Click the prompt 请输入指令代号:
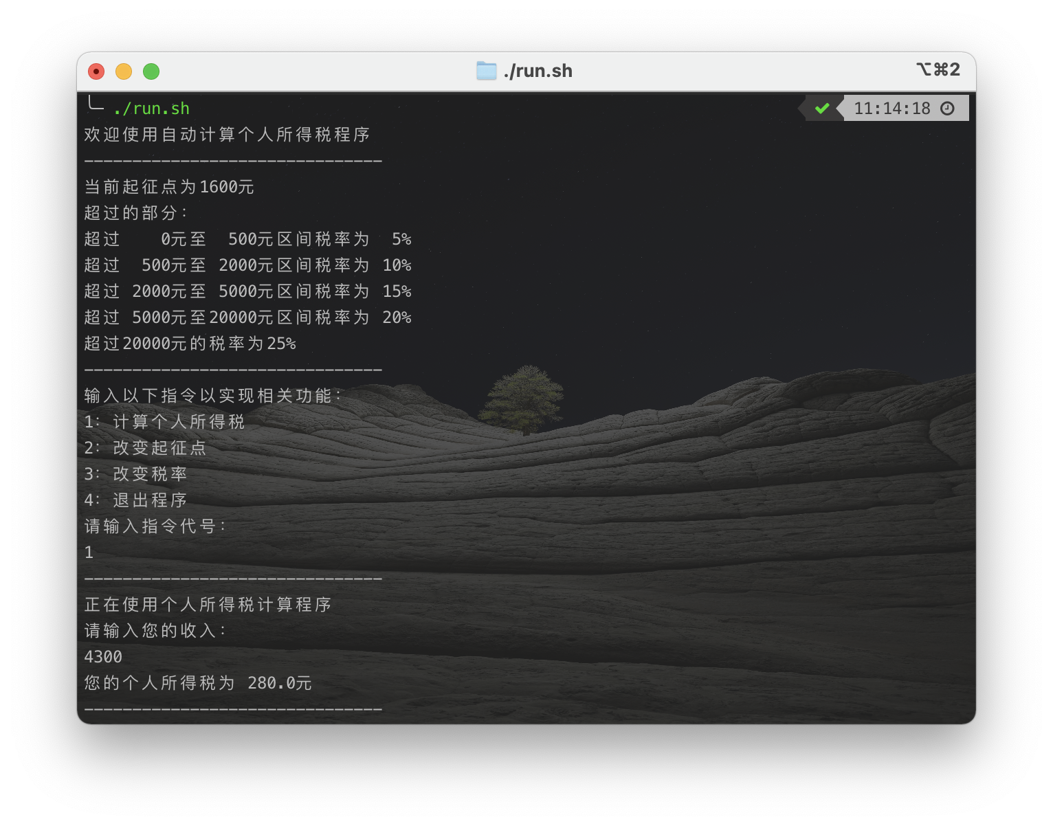Image resolution: width=1053 pixels, height=826 pixels. (x=155, y=526)
